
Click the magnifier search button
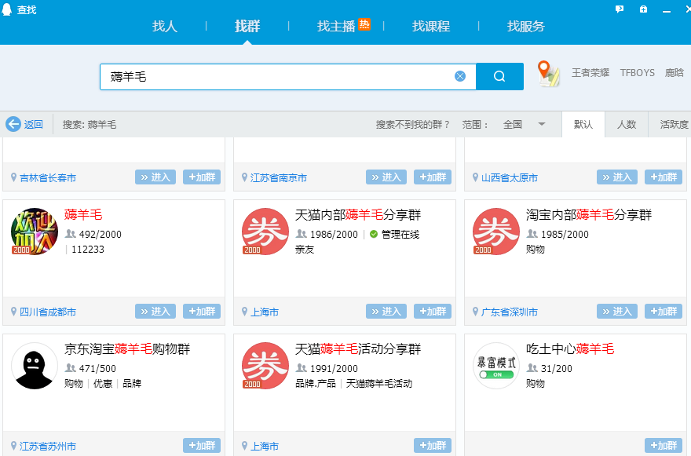pyautogui.click(x=499, y=76)
